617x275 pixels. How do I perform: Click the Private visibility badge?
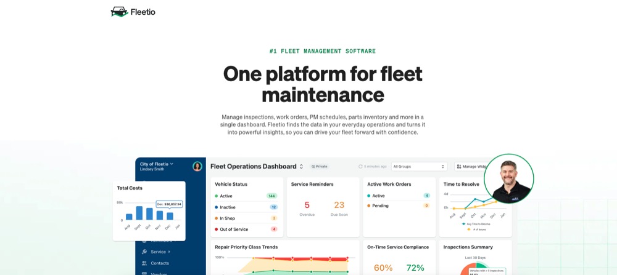tap(320, 166)
